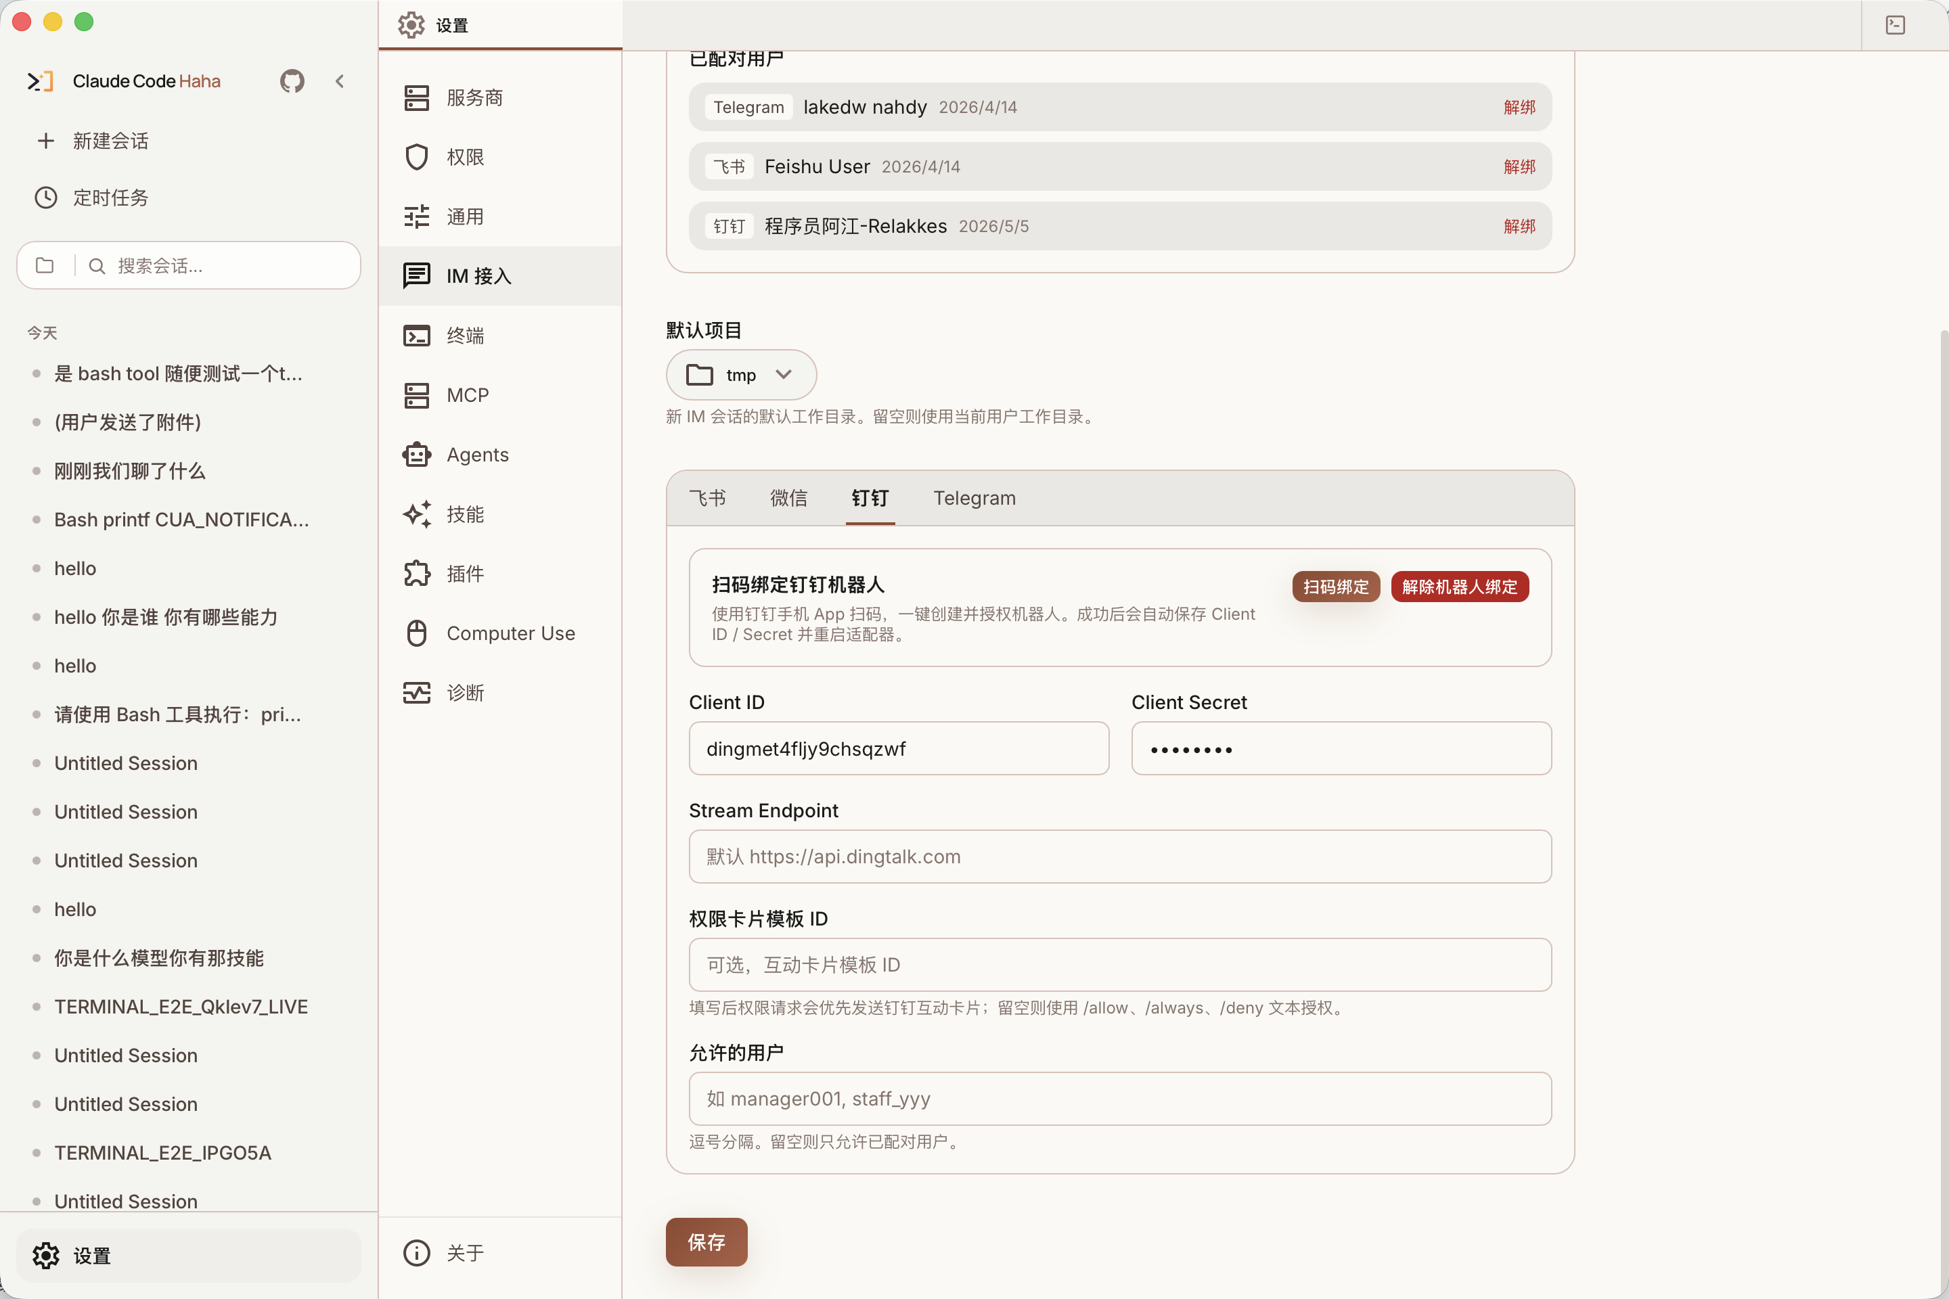Viewport: 1949px width, 1299px height.
Task: Go to 通用 settings
Action: click(499, 217)
